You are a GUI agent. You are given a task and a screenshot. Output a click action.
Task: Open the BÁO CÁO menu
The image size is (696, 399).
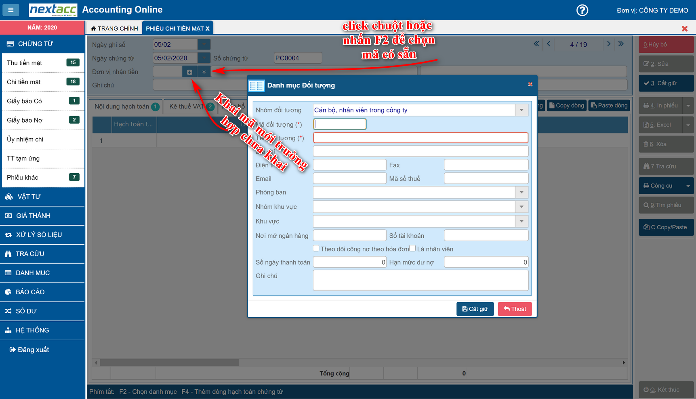(30, 292)
